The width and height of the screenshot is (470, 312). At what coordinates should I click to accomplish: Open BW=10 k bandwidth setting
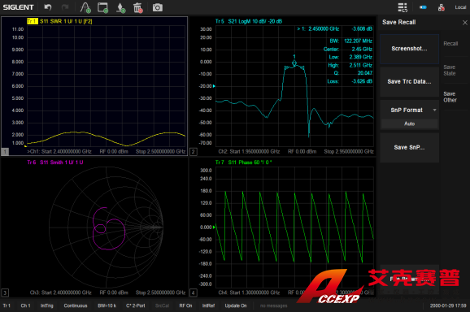pos(107,305)
